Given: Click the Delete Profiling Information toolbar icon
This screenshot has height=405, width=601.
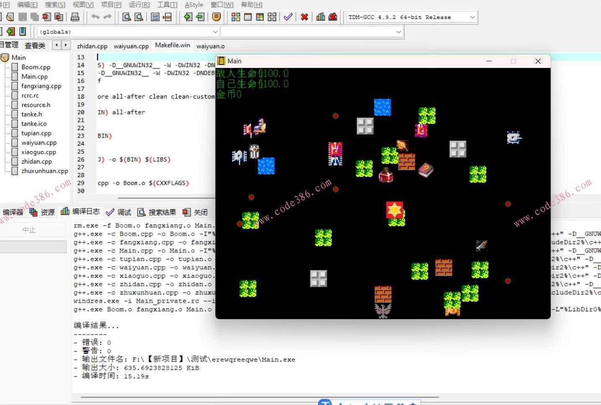Looking at the screenshot, I should pyautogui.click(x=333, y=17).
